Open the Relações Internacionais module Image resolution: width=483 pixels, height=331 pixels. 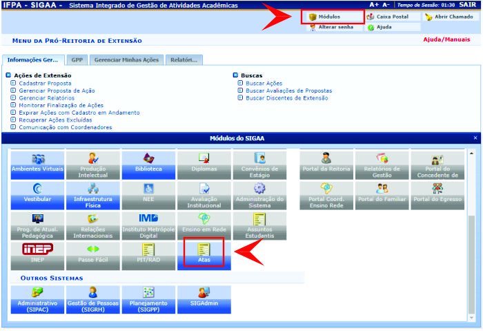click(93, 226)
